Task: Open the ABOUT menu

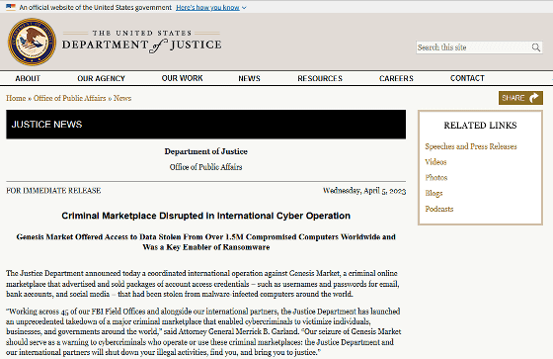Action: (28, 78)
